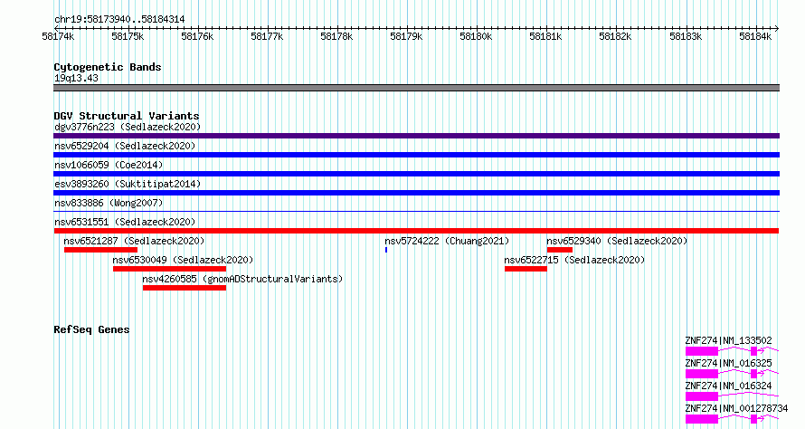Click the ZNF274 NM_016325 magenta gene glyph
The height and width of the screenshot is (429, 805).
coord(732,374)
